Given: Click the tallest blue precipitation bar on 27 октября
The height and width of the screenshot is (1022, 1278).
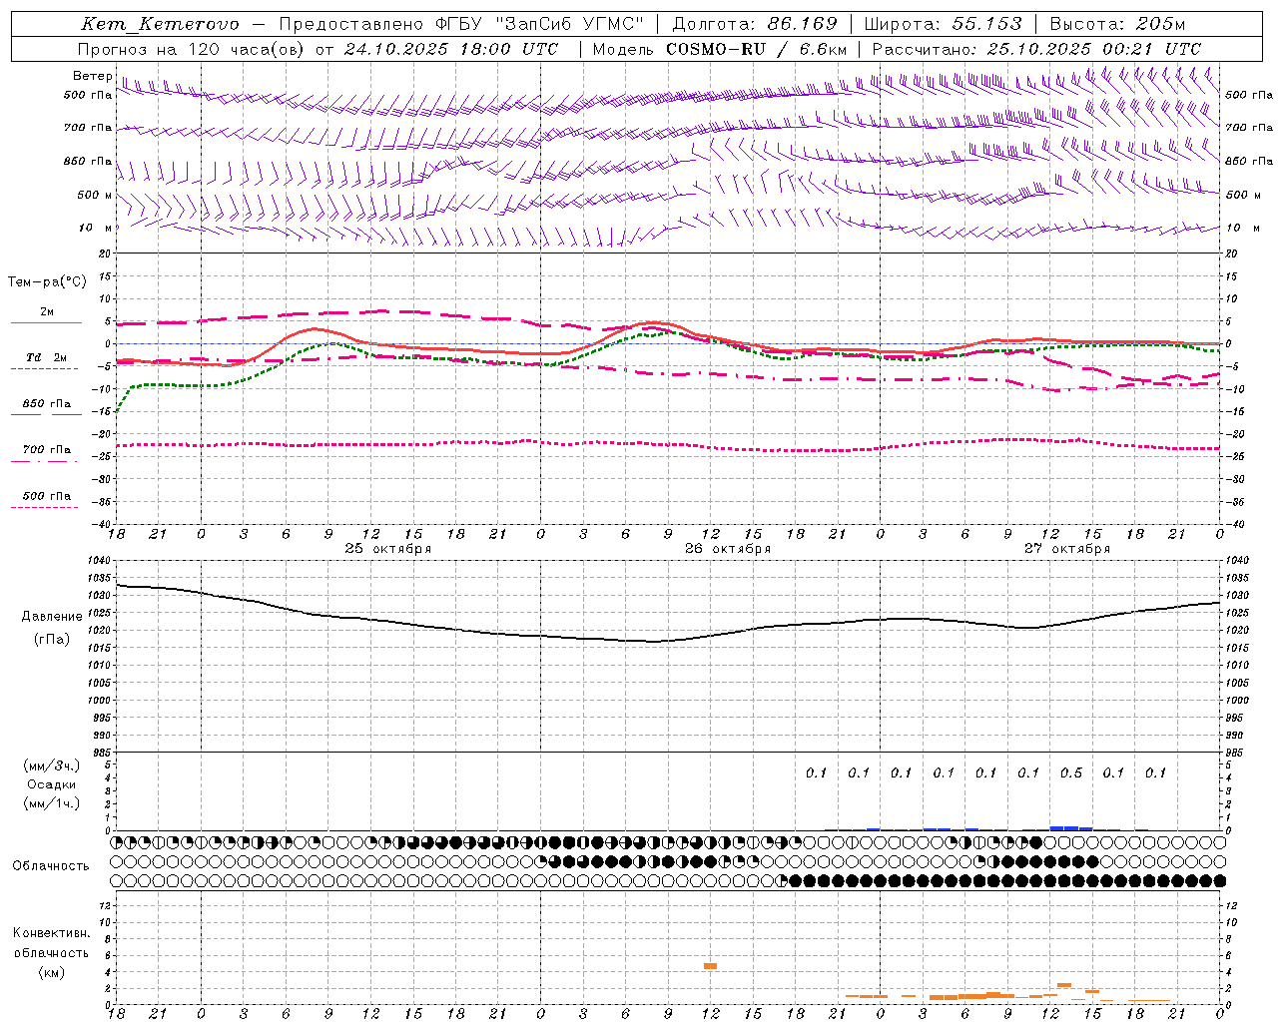Looking at the screenshot, I should (1064, 828).
